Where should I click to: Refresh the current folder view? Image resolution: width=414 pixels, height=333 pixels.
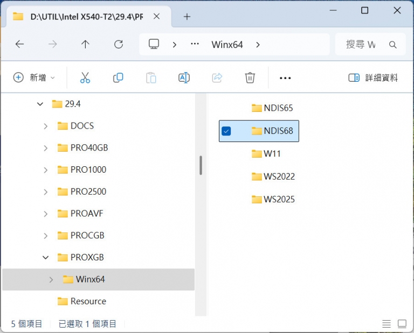pos(119,44)
